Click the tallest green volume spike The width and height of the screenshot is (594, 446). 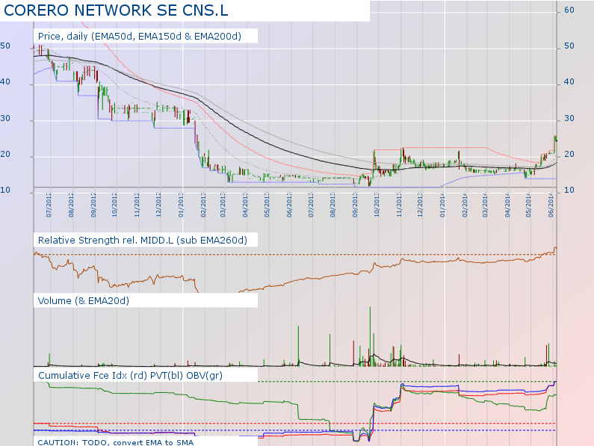click(x=370, y=336)
